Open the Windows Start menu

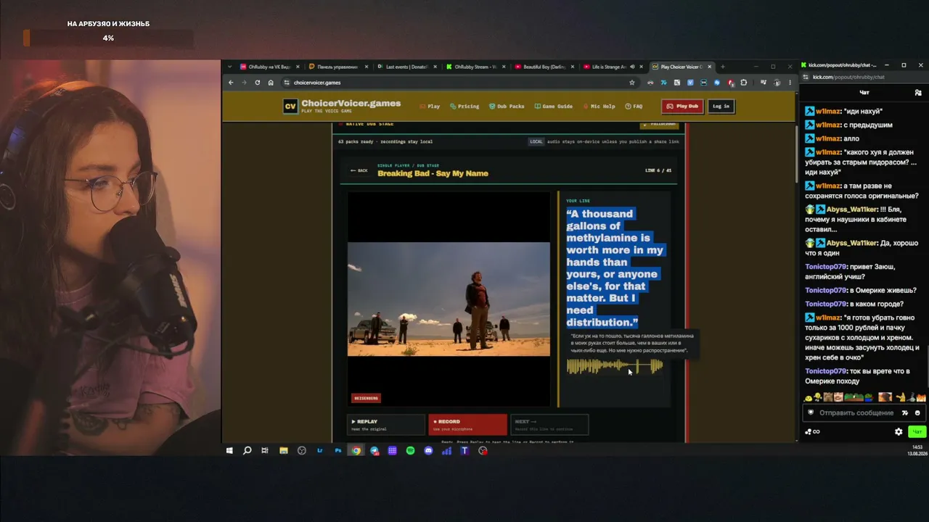229,450
